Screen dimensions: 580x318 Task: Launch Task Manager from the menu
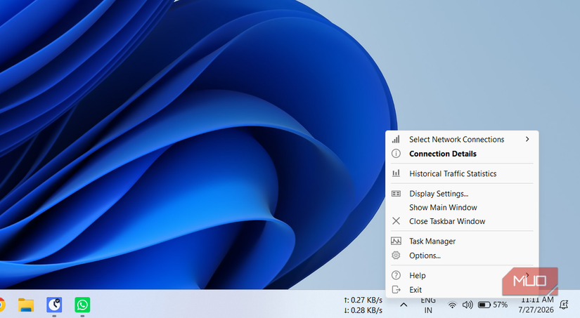pos(462,241)
